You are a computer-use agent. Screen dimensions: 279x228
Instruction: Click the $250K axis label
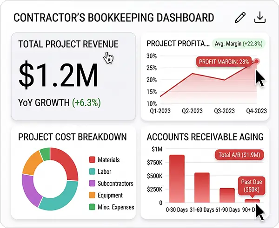click(155, 190)
